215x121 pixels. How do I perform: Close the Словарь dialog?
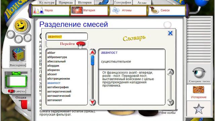click(x=170, y=33)
